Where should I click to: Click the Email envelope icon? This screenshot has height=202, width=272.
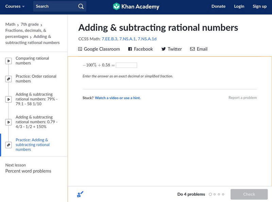pos(192,49)
